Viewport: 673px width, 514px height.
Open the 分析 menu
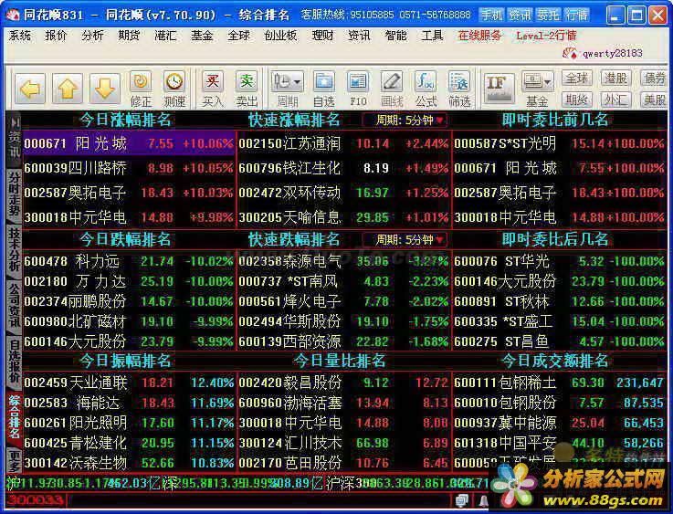coord(92,36)
